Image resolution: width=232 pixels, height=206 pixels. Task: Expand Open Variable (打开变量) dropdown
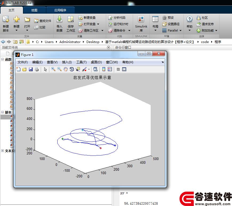point(98,24)
